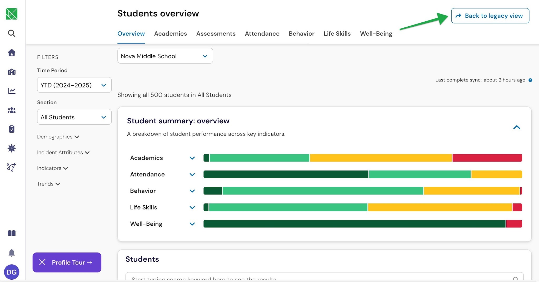Click the light green Academics bar segment
Screen dimensions: 539x282
259,158
